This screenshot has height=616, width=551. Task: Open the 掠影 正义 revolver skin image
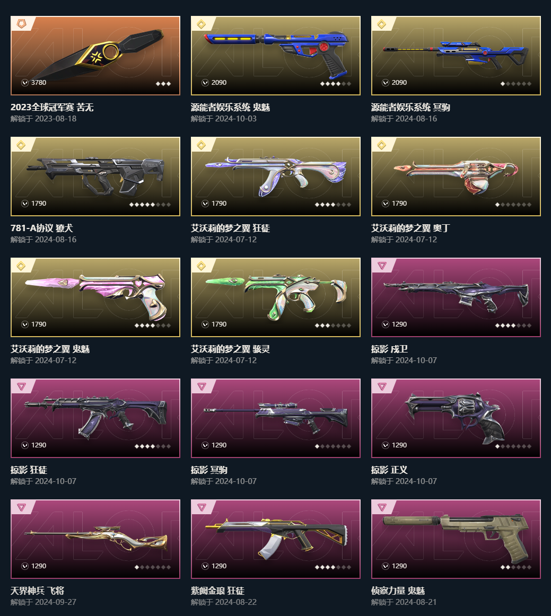456,418
